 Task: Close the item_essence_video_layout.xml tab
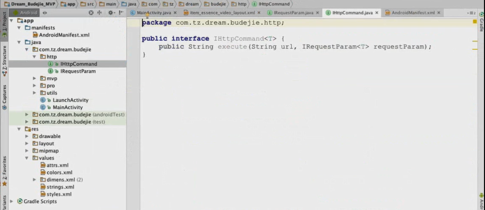click(x=259, y=13)
